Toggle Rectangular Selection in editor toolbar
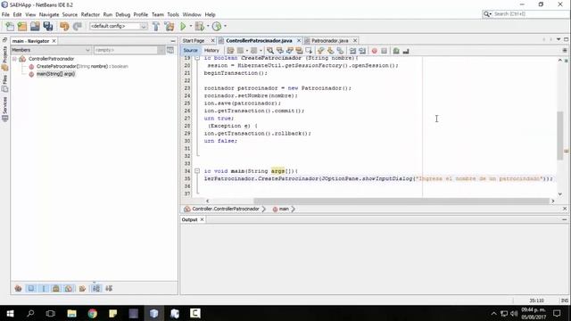Viewport: 571px width, 321px height. [310, 51]
